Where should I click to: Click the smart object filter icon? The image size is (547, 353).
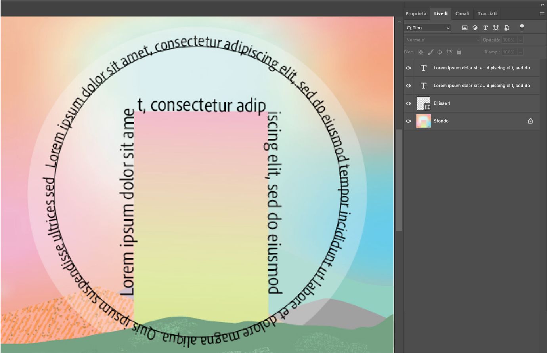(x=507, y=28)
